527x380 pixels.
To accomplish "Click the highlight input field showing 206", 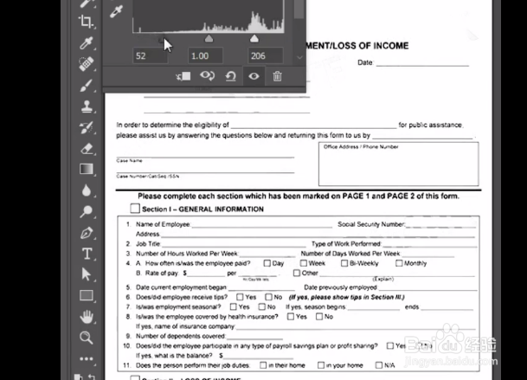I will 265,55.
